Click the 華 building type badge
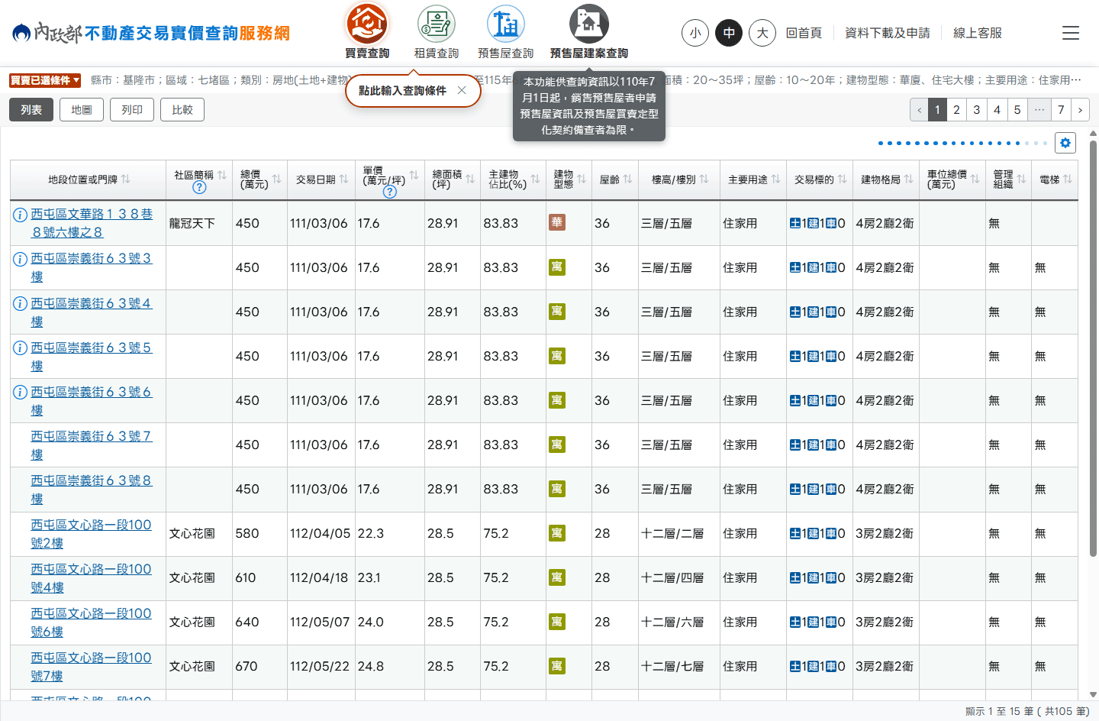1099x721 pixels. click(x=556, y=222)
